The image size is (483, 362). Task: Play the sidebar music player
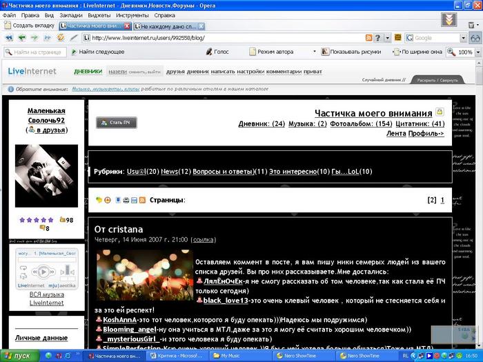tap(43, 272)
